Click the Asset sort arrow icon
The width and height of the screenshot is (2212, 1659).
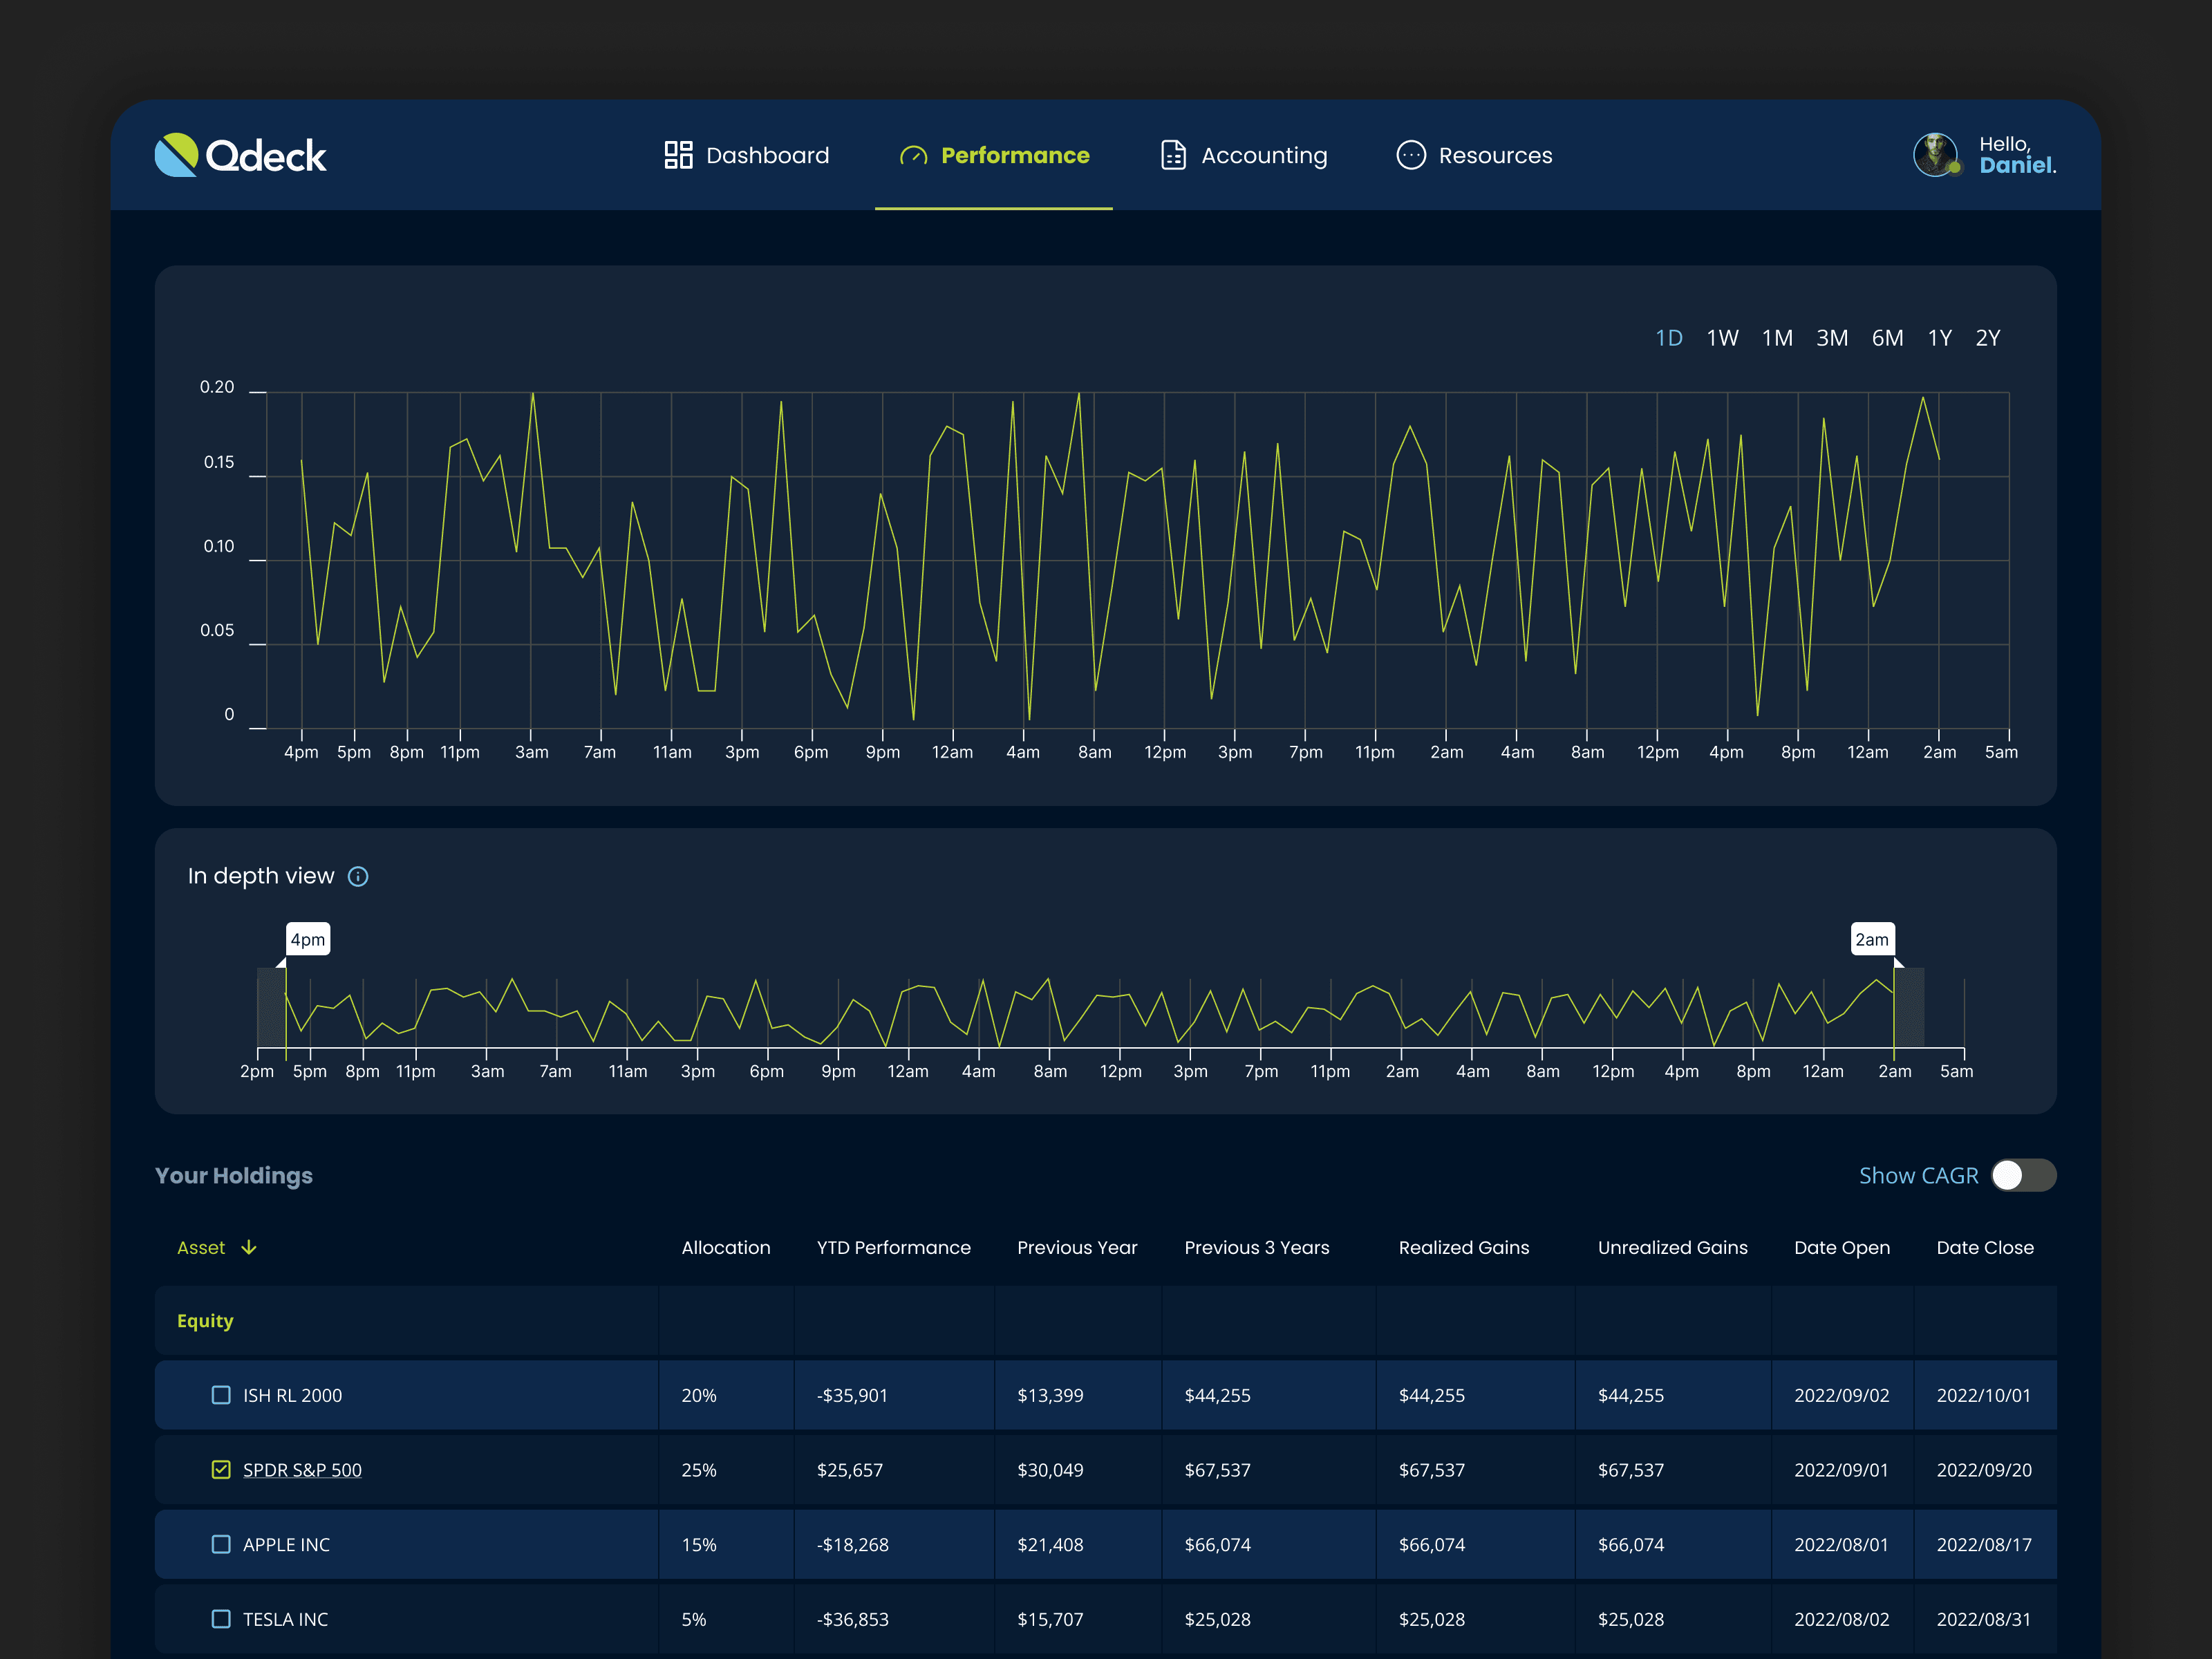coord(249,1247)
